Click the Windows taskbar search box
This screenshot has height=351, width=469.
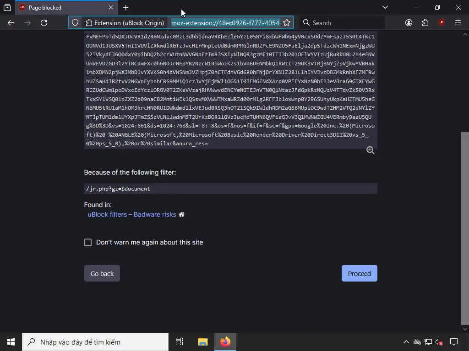click(95, 342)
